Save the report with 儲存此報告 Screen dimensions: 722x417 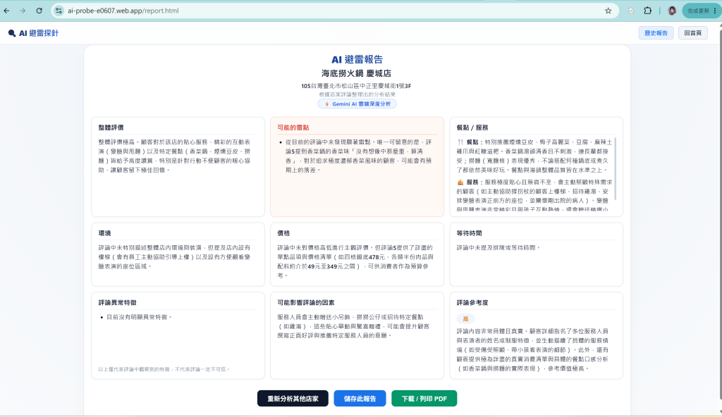click(x=360, y=399)
